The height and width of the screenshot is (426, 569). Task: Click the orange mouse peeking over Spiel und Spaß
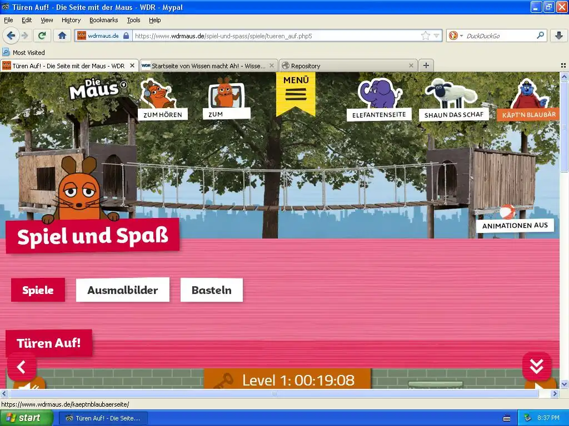coord(79,190)
